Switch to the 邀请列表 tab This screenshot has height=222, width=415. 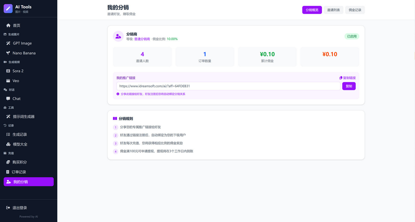(x=333, y=10)
